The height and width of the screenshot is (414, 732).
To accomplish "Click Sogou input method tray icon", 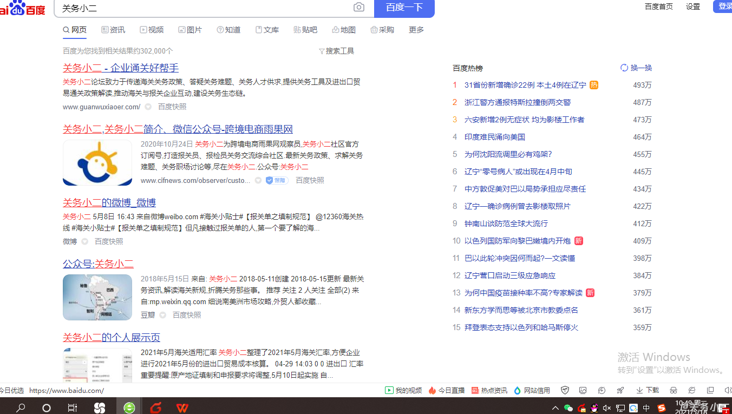I will pyautogui.click(x=661, y=408).
